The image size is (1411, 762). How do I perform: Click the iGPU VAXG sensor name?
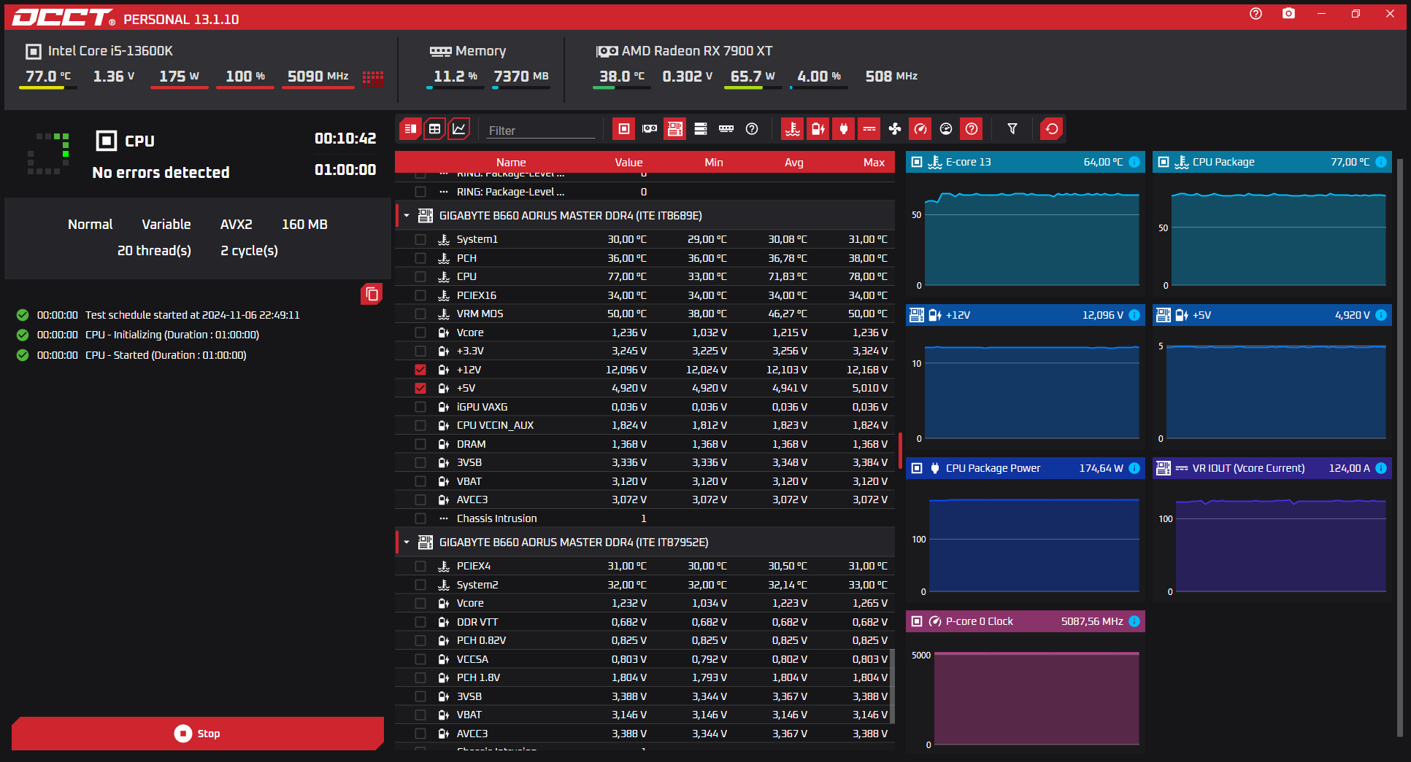(x=482, y=407)
